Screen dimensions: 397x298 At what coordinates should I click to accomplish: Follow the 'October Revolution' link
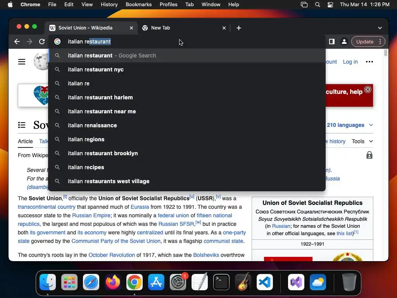112,255
